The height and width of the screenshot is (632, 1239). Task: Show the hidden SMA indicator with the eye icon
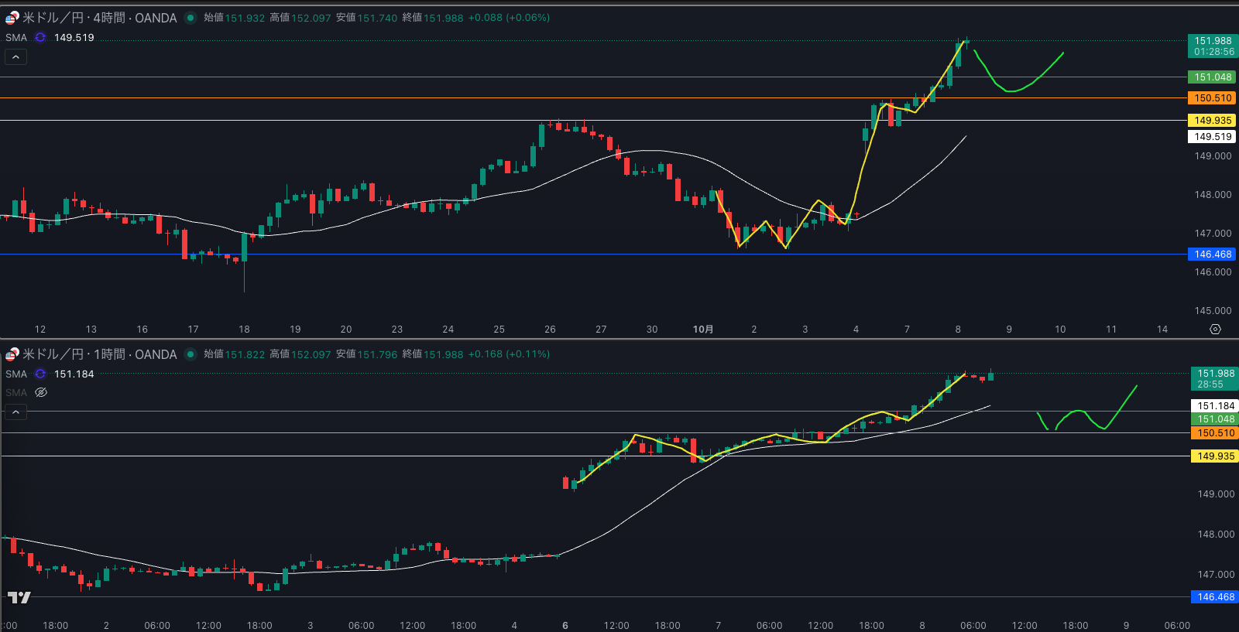tap(41, 393)
